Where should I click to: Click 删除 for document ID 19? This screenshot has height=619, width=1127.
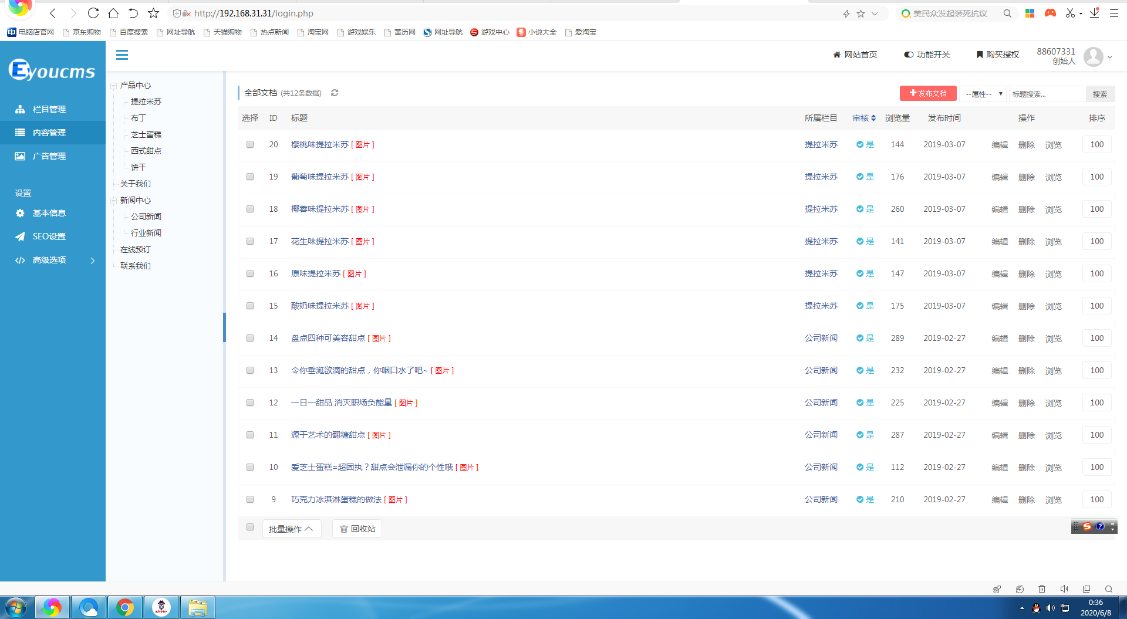click(1027, 177)
